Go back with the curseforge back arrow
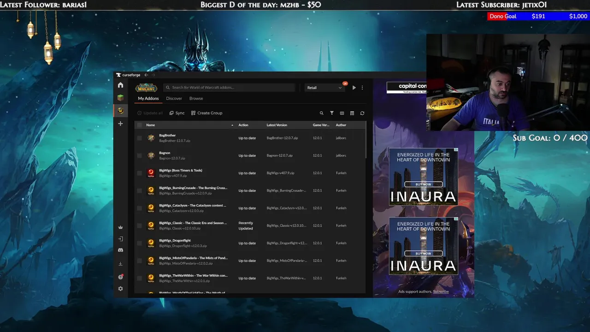This screenshot has height=332, width=590. click(x=146, y=75)
